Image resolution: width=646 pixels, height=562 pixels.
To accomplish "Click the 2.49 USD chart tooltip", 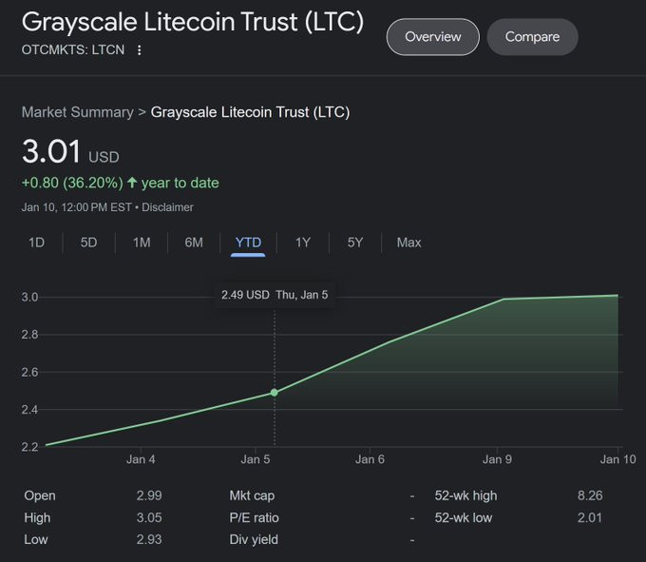I will pos(275,295).
